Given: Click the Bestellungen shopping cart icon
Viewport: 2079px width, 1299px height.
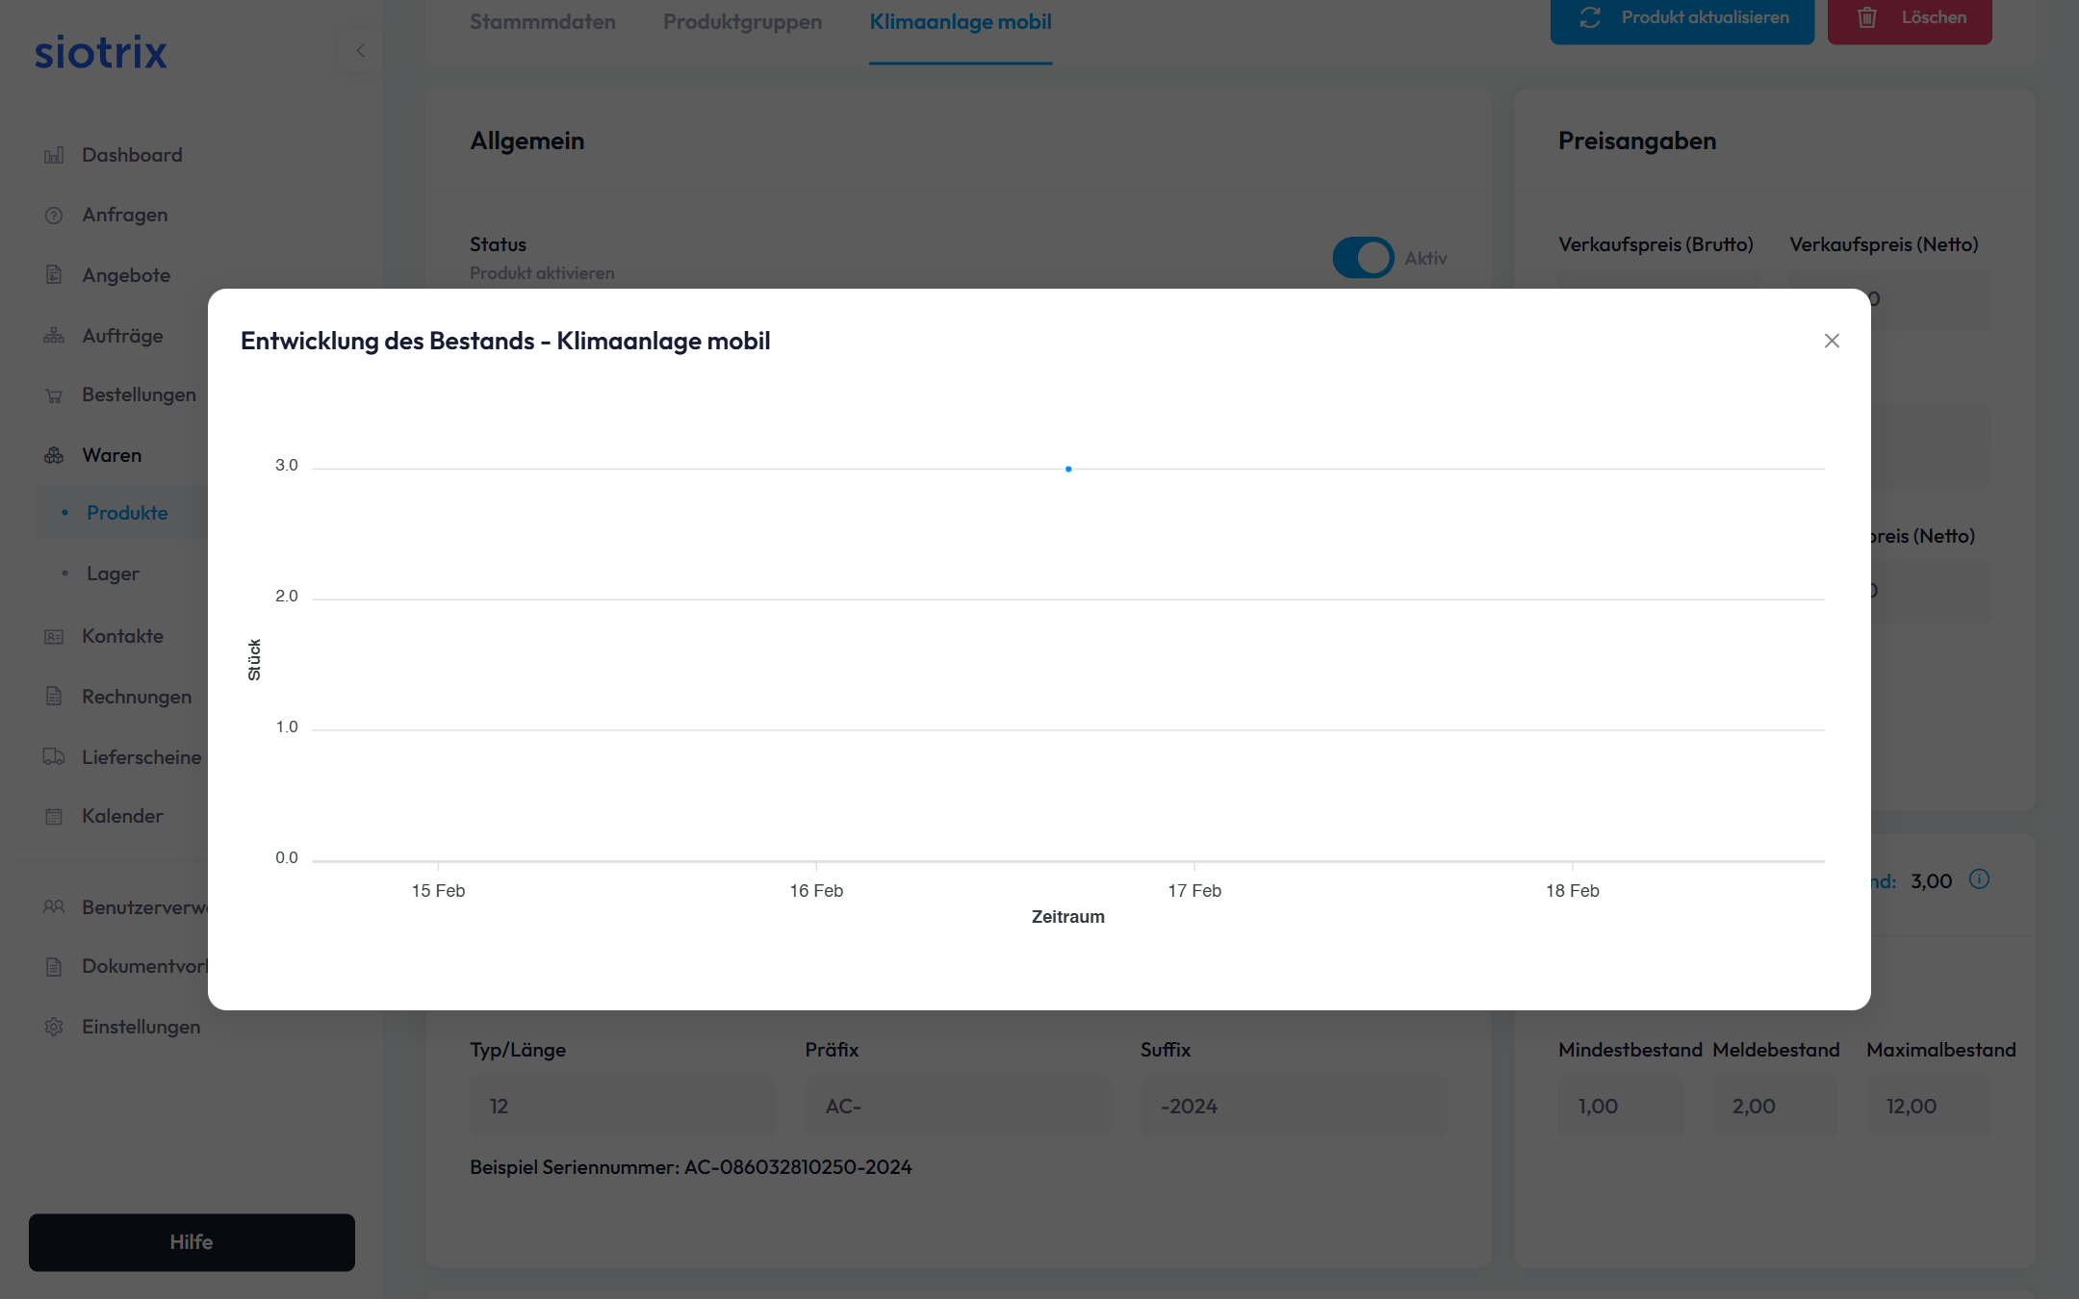Looking at the screenshot, I should [54, 395].
